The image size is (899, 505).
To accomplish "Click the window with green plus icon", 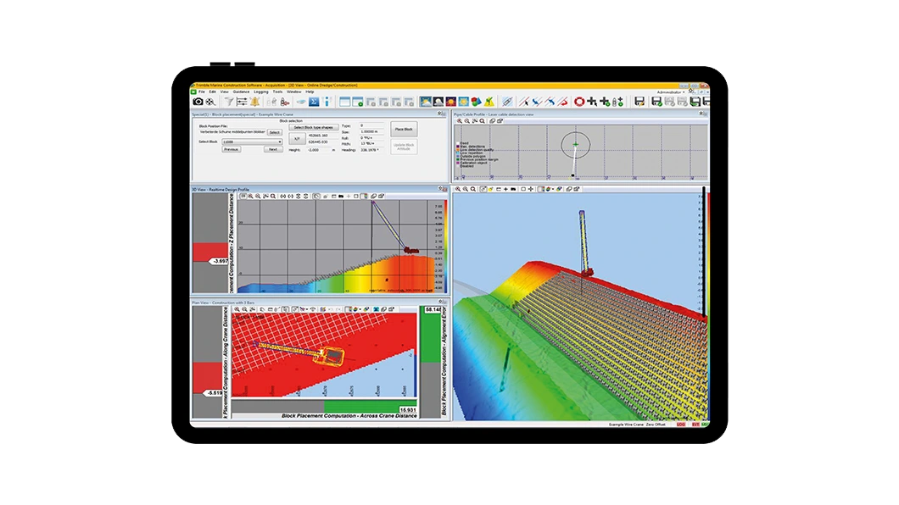I will point(358,102).
